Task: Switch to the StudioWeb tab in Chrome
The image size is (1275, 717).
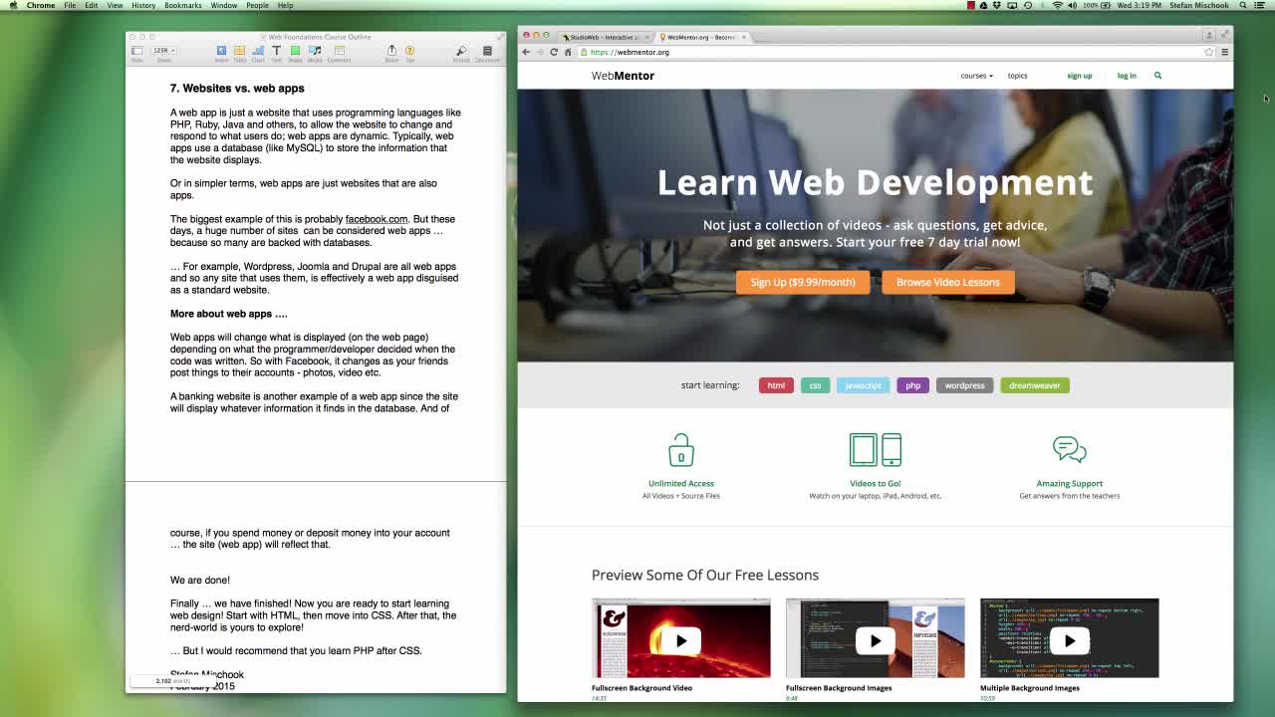Action: [x=605, y=37]
